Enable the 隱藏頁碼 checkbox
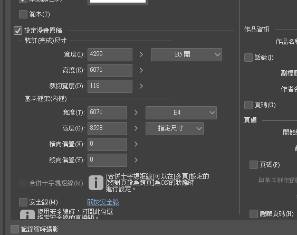This screenshot has width=297, height=235. 254,214
